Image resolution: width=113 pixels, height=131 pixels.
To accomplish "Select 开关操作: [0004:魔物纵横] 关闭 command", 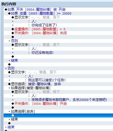I will click(x=58, y=33).
